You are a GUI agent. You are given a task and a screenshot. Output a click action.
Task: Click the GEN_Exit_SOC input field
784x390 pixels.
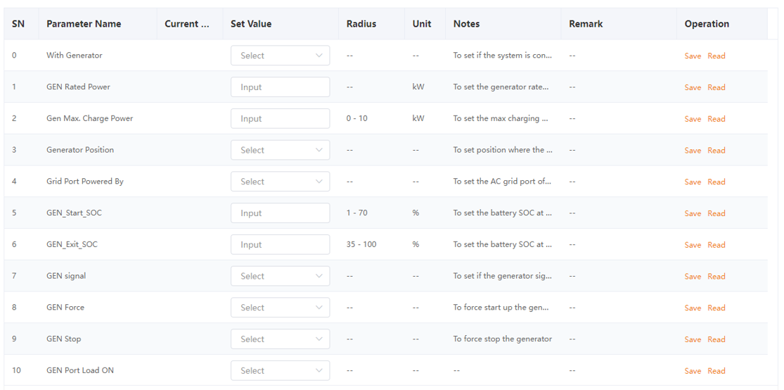pyautogui.click(x=280, y=245)
